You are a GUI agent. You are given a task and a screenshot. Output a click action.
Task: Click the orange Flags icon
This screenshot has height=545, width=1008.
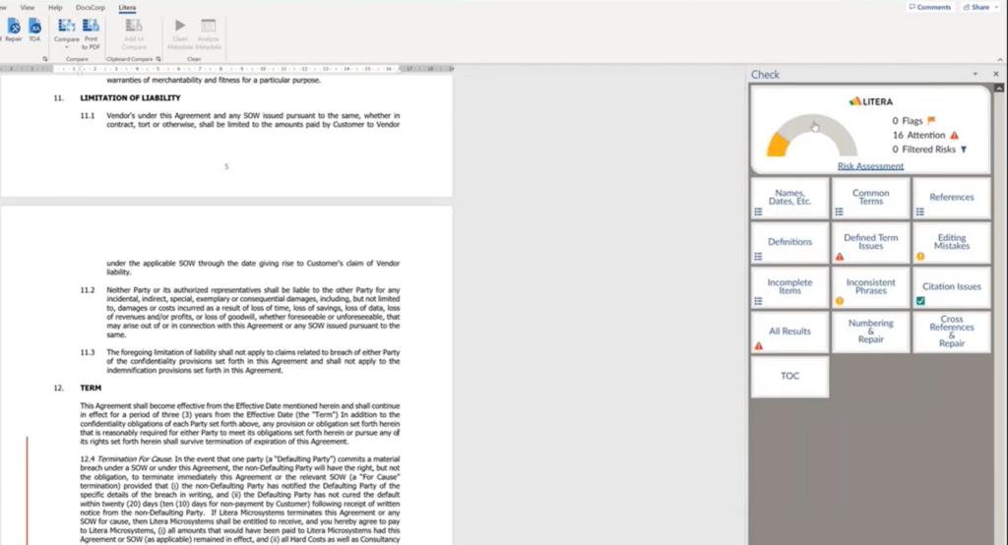931,120
